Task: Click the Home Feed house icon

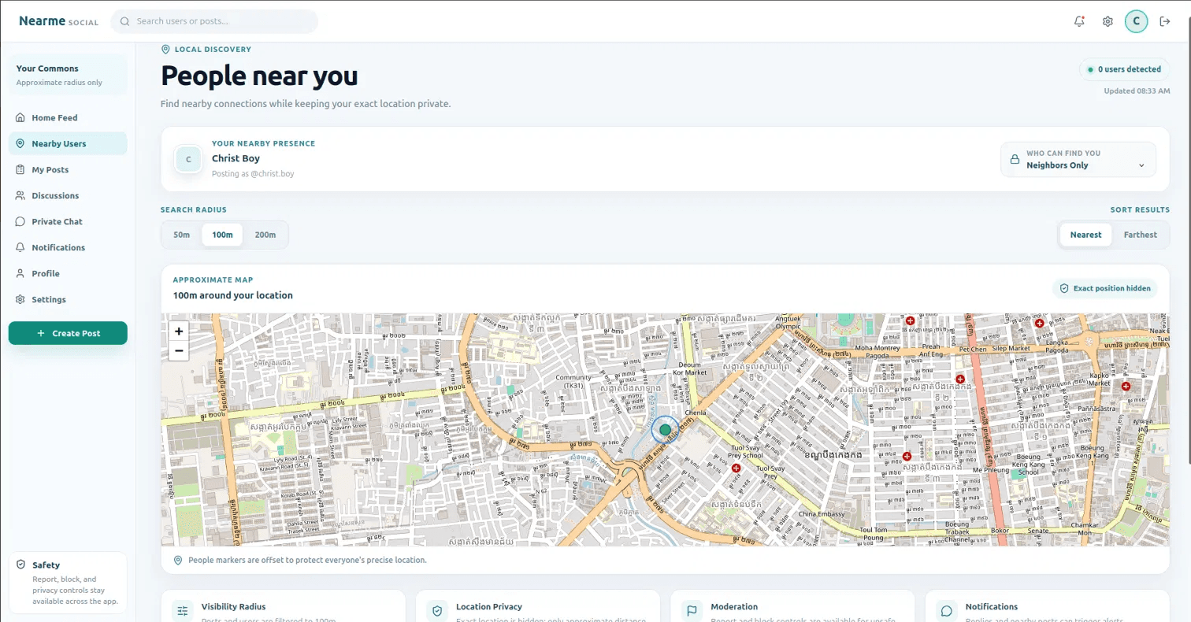Action: coord(20,117)
